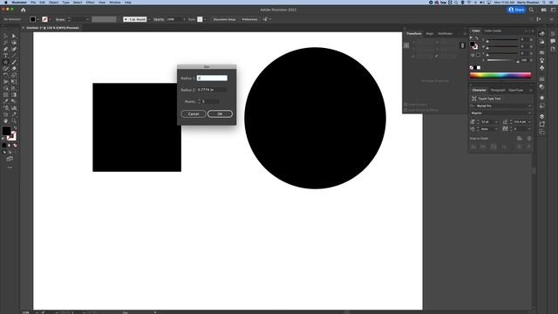Screen dimensions: 558x314
Task: Open the Window menu
Action: click(115, 2)
